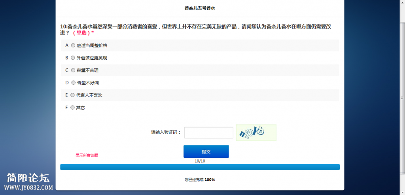Screen dimensions: 405x195
Task: Choose option C 容量不合理
Action: coord(73,70)
